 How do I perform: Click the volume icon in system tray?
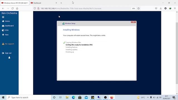pyautogui.click(x=160, y=97)
